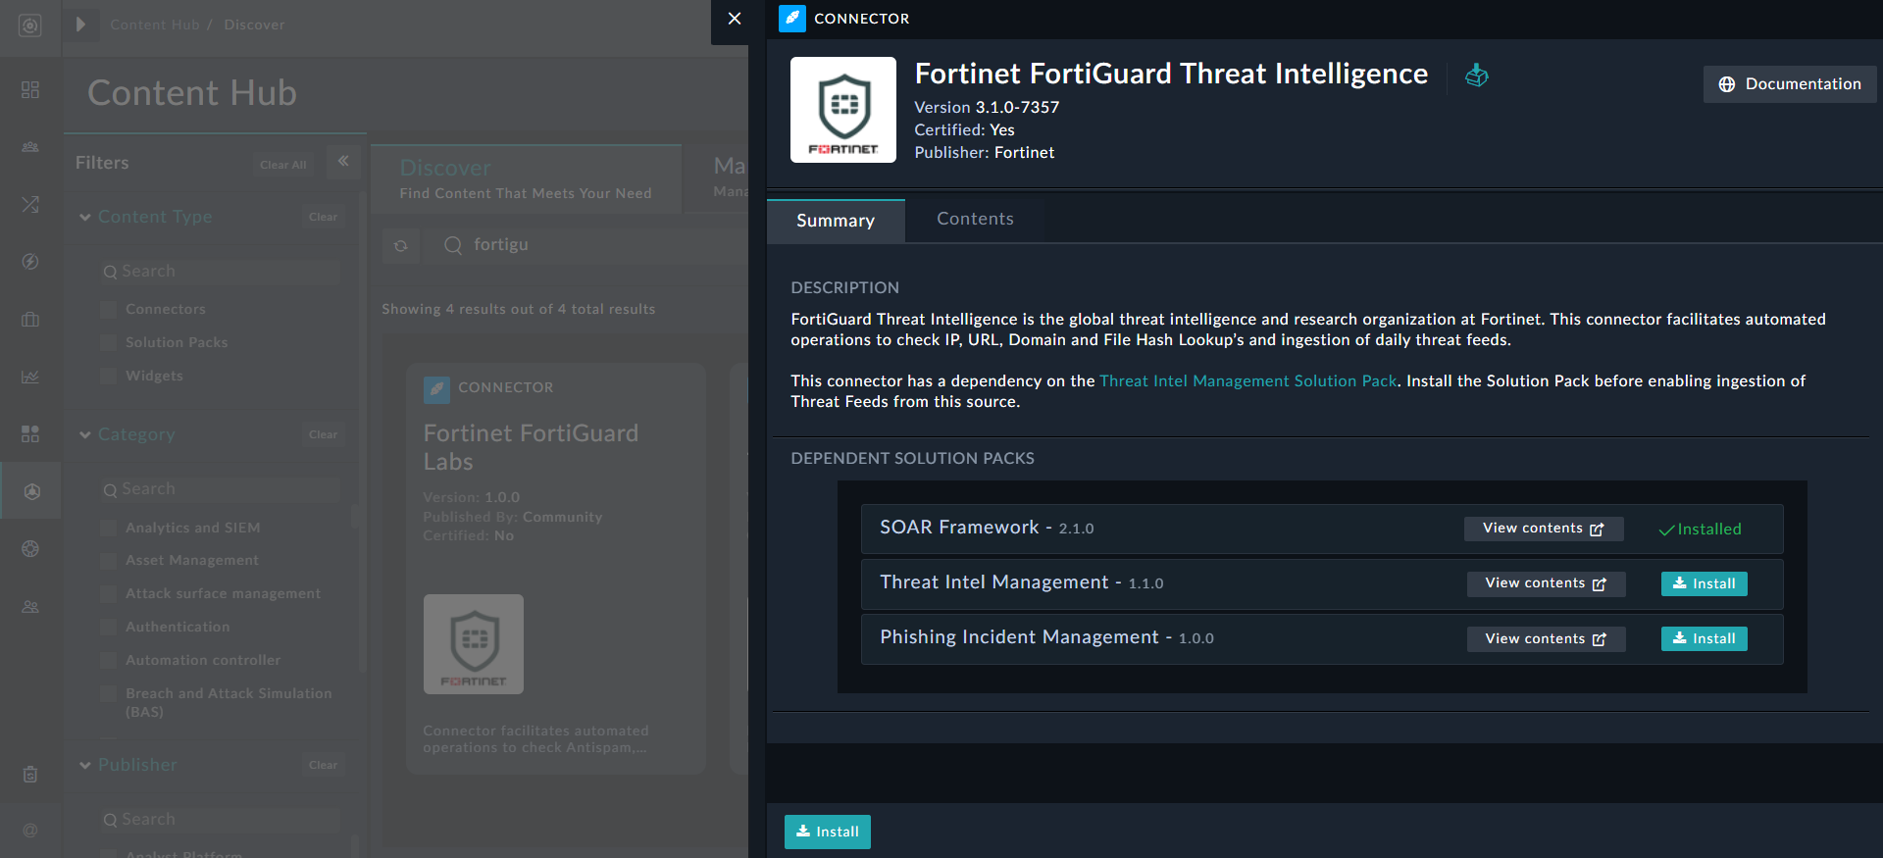Click the export connector icon beside the title
Screen dimensions: 1883x858
[1476, 76]
